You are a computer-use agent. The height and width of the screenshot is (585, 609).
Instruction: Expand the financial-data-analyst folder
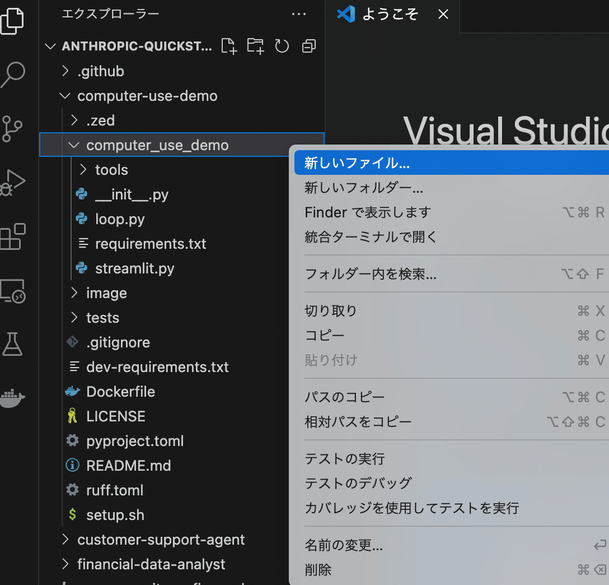(65, 564)
